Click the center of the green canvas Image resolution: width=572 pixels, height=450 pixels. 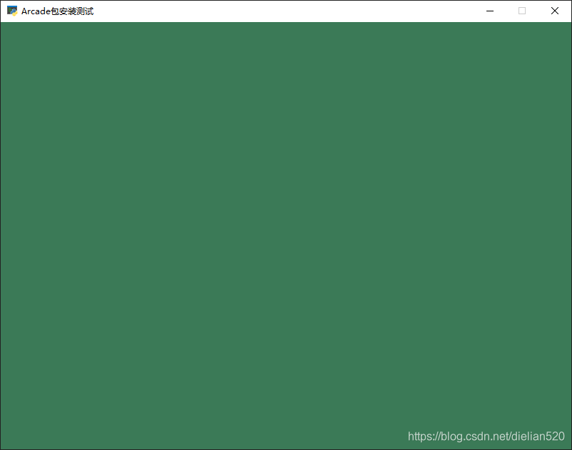click(286, 236)
